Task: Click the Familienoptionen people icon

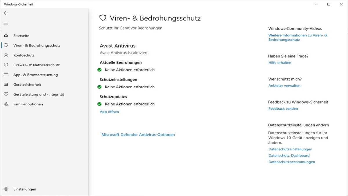Action: pos(6,104)
